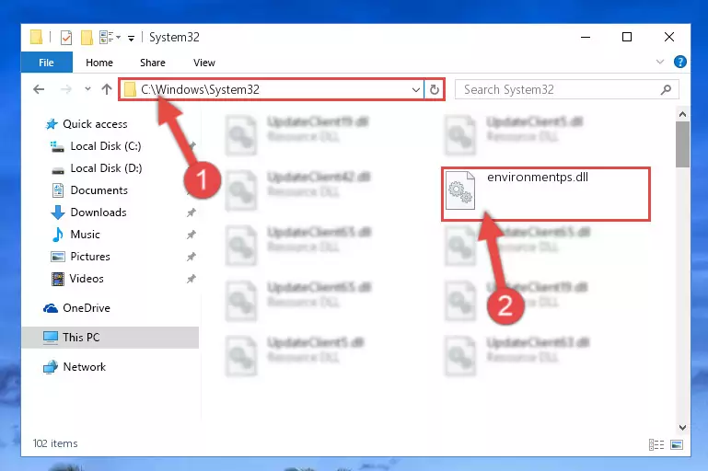Go up one folder level
Image resolution: width=708 pixels, height=471 pixels.
coord(107,89)
